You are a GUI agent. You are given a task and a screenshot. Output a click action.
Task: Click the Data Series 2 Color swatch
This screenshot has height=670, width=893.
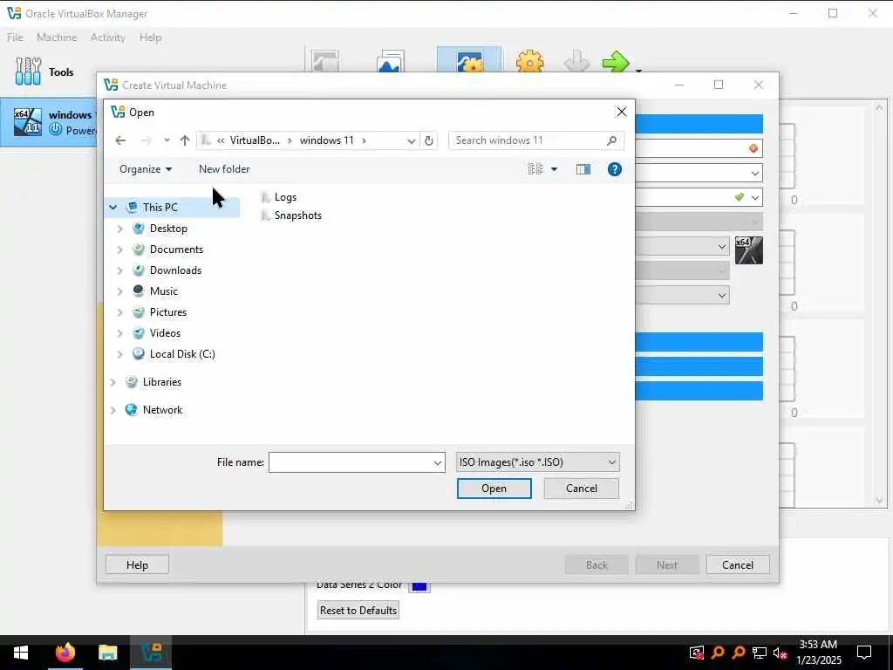tap(419, 586)
